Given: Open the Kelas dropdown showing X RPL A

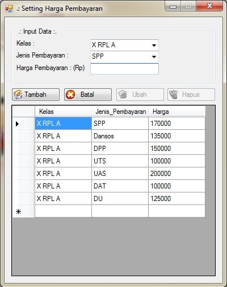Looking at the screenshot, I should pos(124,45).
